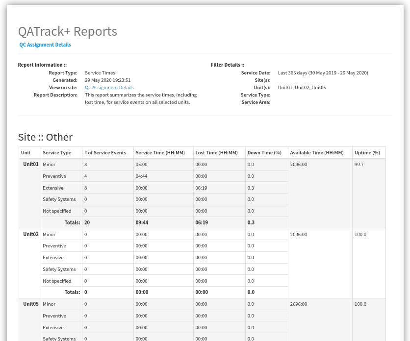410x341 pixels.
Task: Click the 4 events count in Unit01 Preventive row
Action: (85, 176)
